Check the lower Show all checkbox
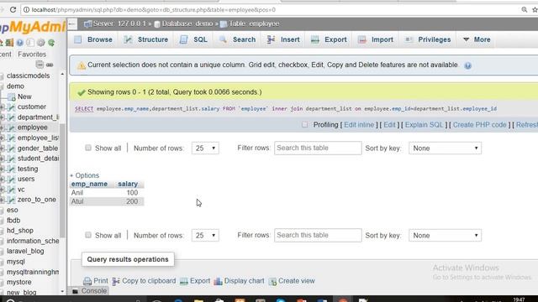The image size is (538, 302). pos(88,235)
